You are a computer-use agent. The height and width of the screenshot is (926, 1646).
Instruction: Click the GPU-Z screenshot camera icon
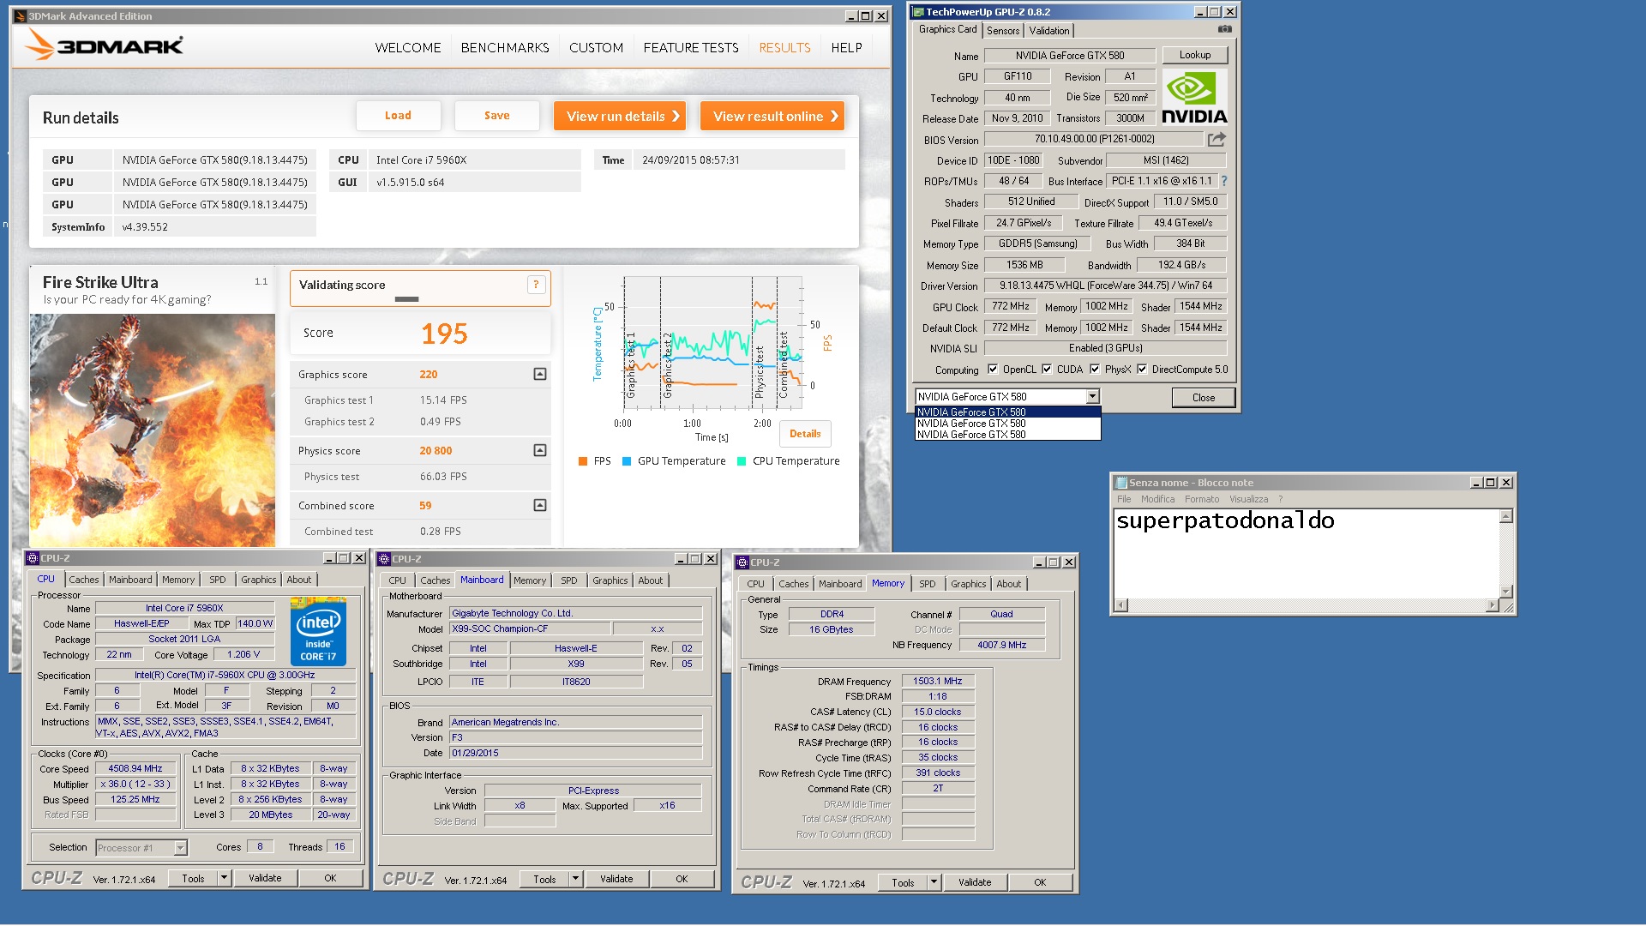pos(1225,29)
